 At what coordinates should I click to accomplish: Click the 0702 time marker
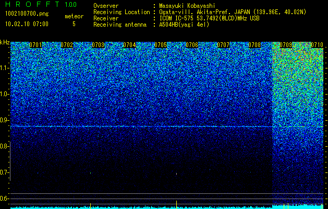click(67, 45)
